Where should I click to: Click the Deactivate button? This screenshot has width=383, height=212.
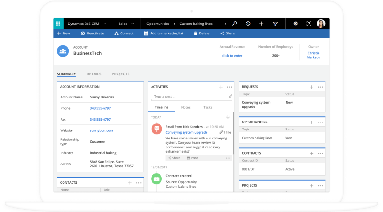click(92, 33)
